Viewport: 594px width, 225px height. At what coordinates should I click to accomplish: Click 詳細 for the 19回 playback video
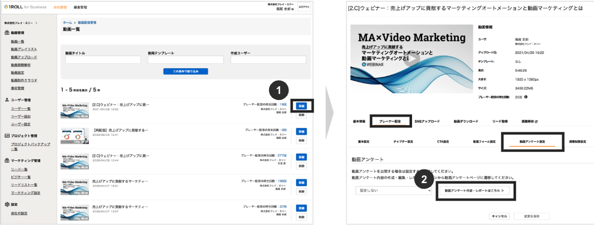click(302, 106)
